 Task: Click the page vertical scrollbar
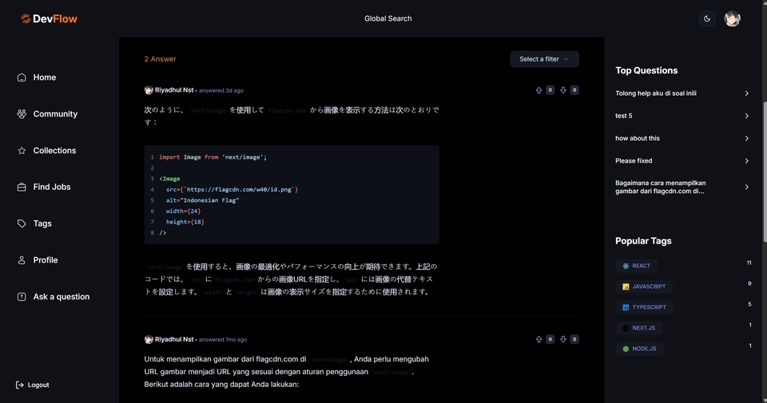pyautogui.click(x=765, y=171)
